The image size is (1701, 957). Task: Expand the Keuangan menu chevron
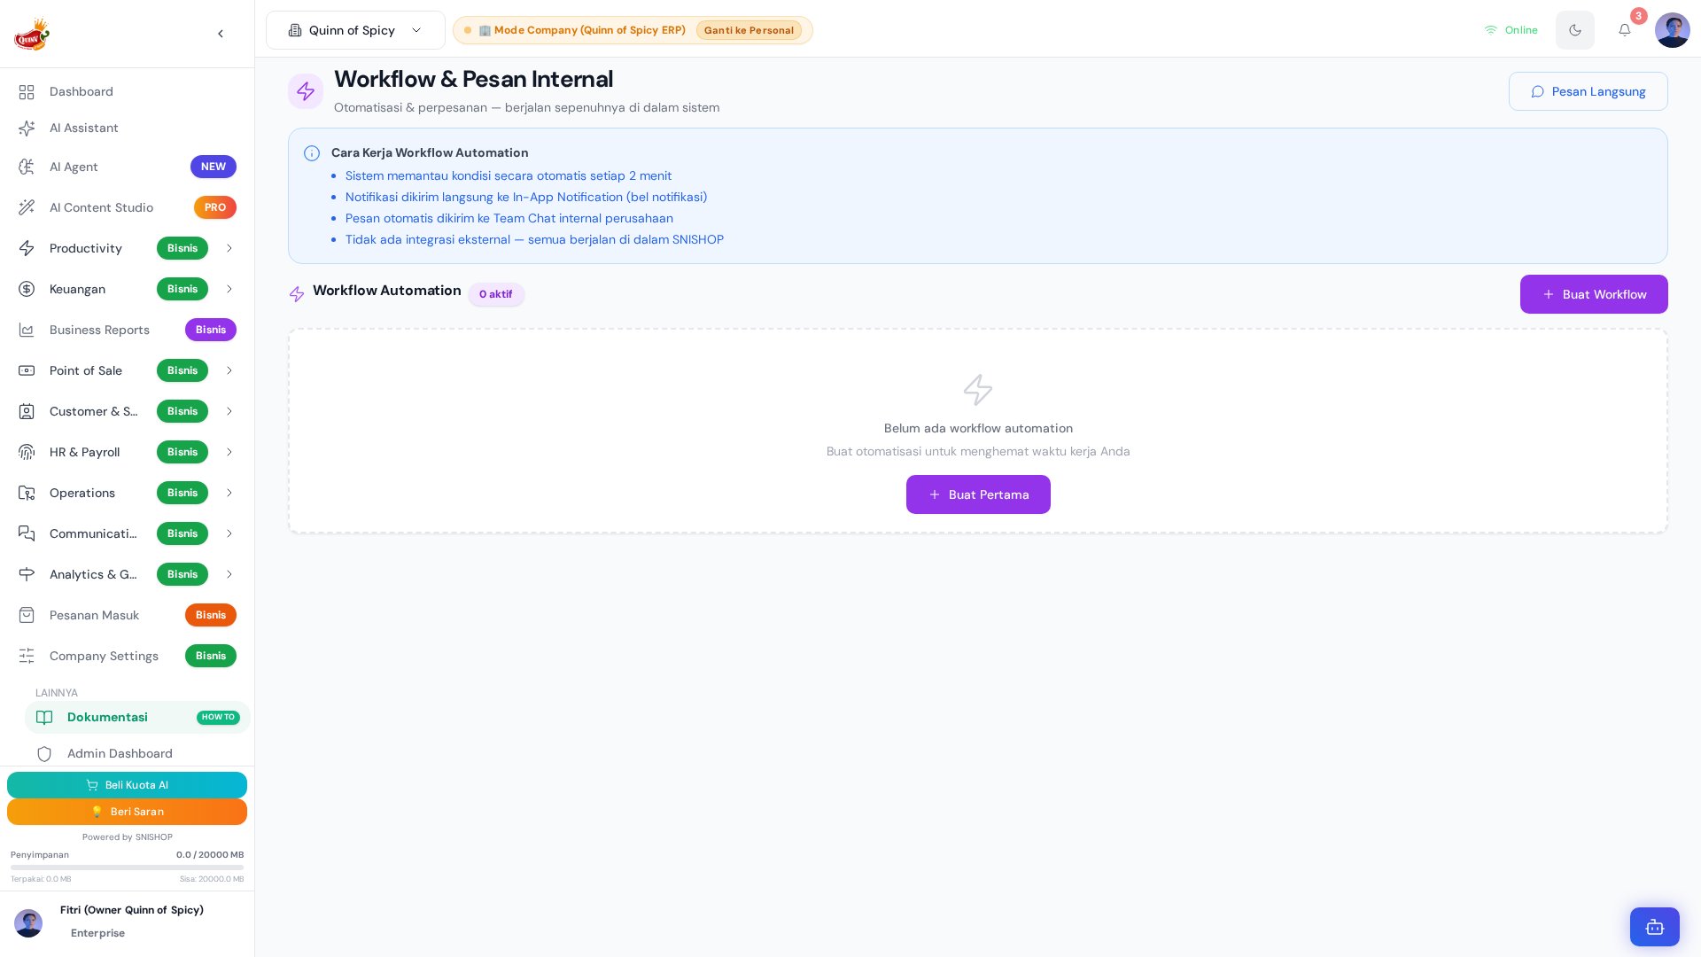coord(229,289)
